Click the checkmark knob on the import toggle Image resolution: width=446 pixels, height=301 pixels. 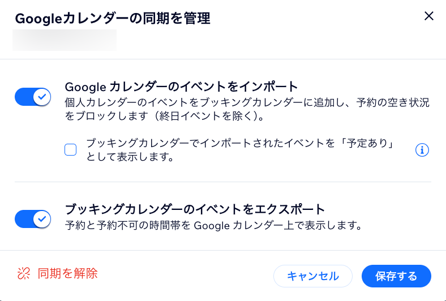[41, 97]
